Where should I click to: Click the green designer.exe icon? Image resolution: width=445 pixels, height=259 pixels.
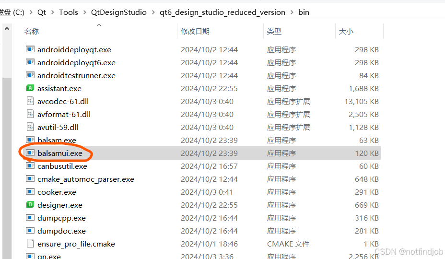(x=30, y=204)
